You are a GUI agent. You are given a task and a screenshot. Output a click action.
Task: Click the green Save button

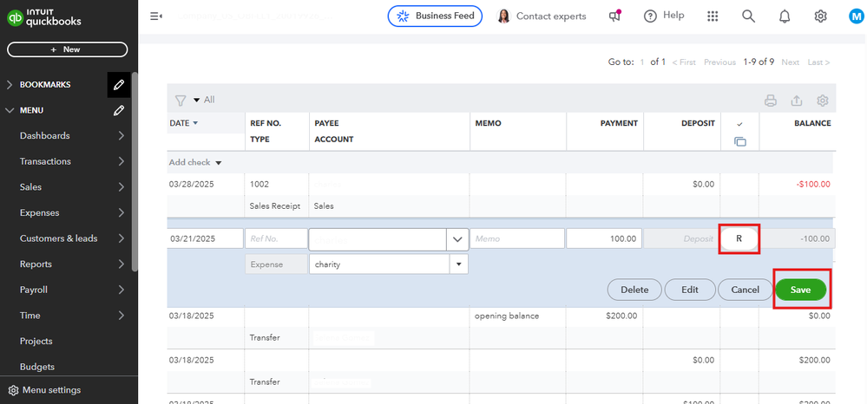800,290
